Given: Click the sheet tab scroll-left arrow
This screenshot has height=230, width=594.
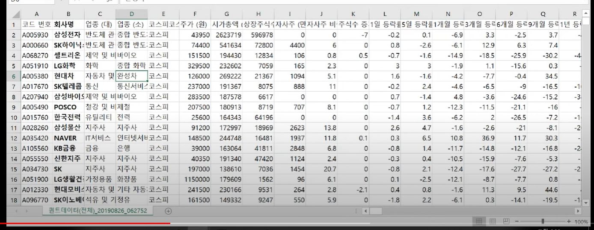Looking at the screenshot, I should click(x=16, y=211).
